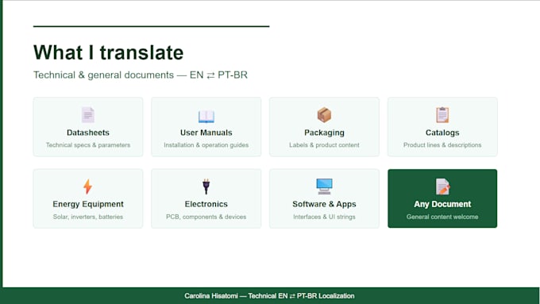
Task: Click the Datasheets document icon
Action: pos(88,115)
